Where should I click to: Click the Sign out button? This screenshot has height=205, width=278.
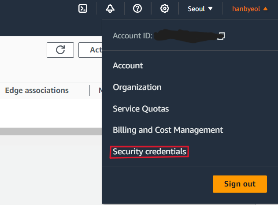[240, 184]
